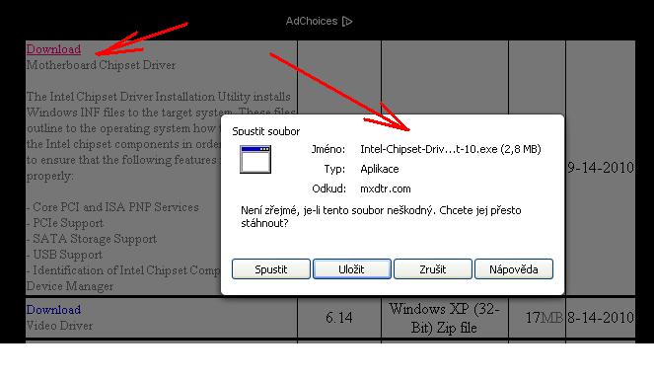Click the Spustit button in the dialog
The width and height of the screenshot is (654, 379).
pos(271,269)
